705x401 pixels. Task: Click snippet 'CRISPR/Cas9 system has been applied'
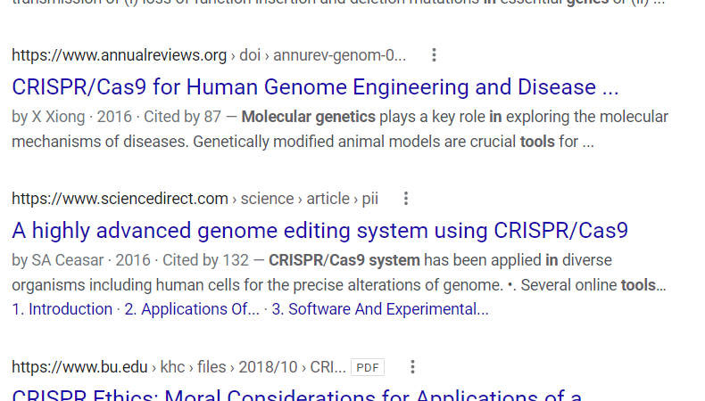pyautogui.click(x=339, y=273)
